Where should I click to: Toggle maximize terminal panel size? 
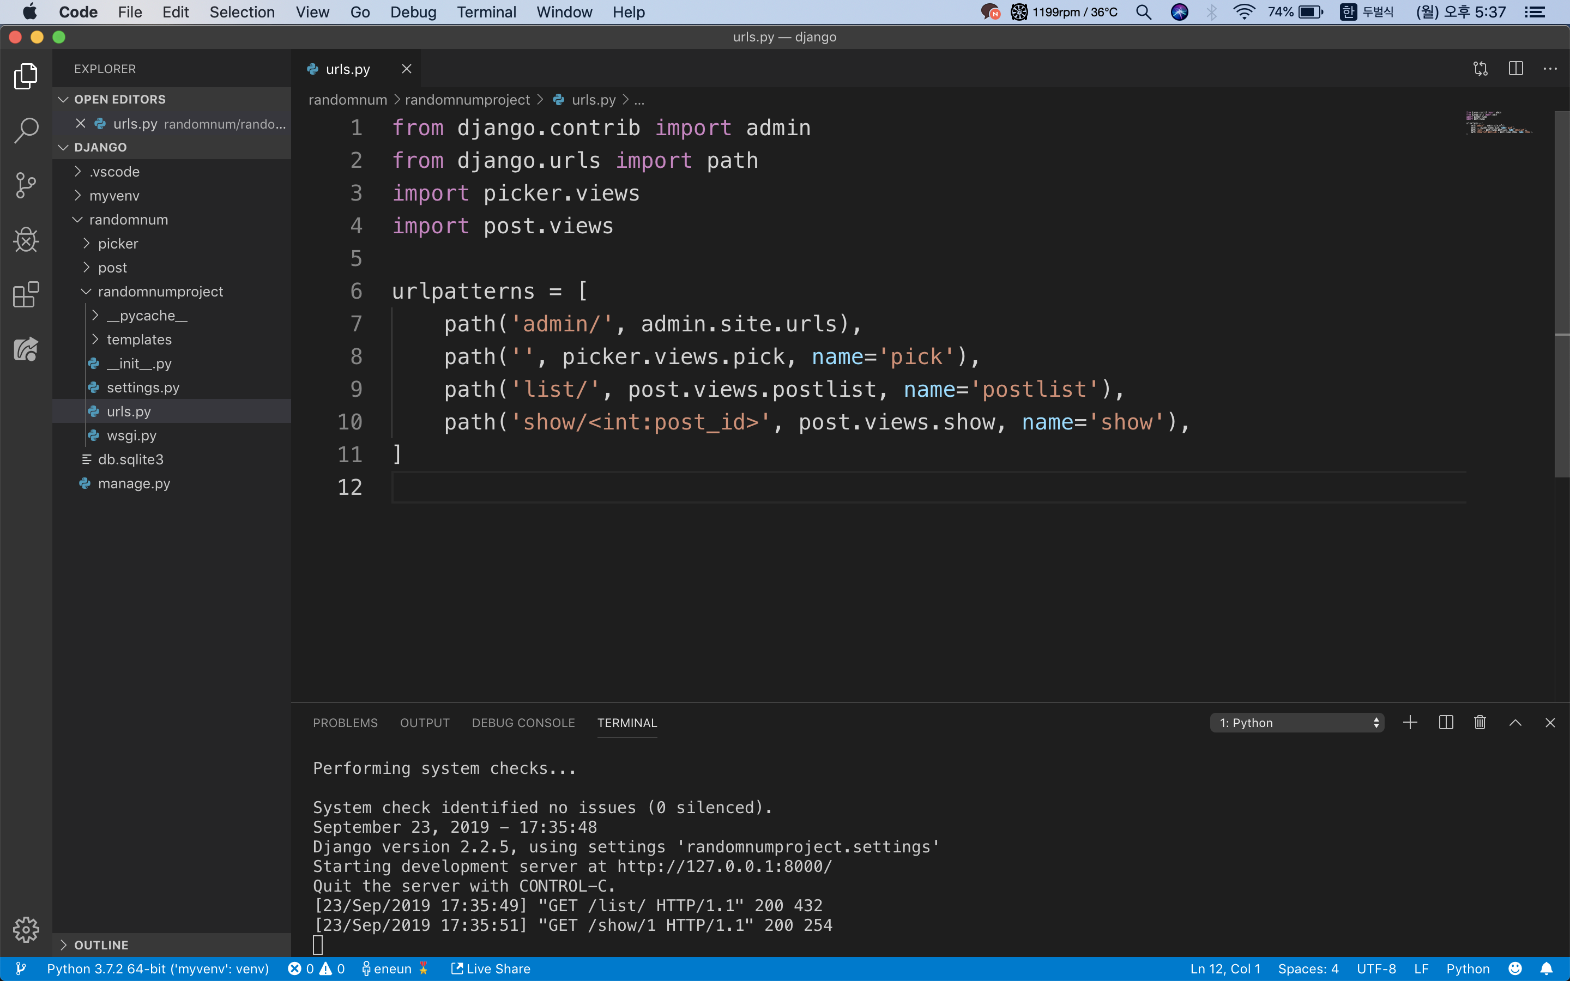click(1515, 723)
